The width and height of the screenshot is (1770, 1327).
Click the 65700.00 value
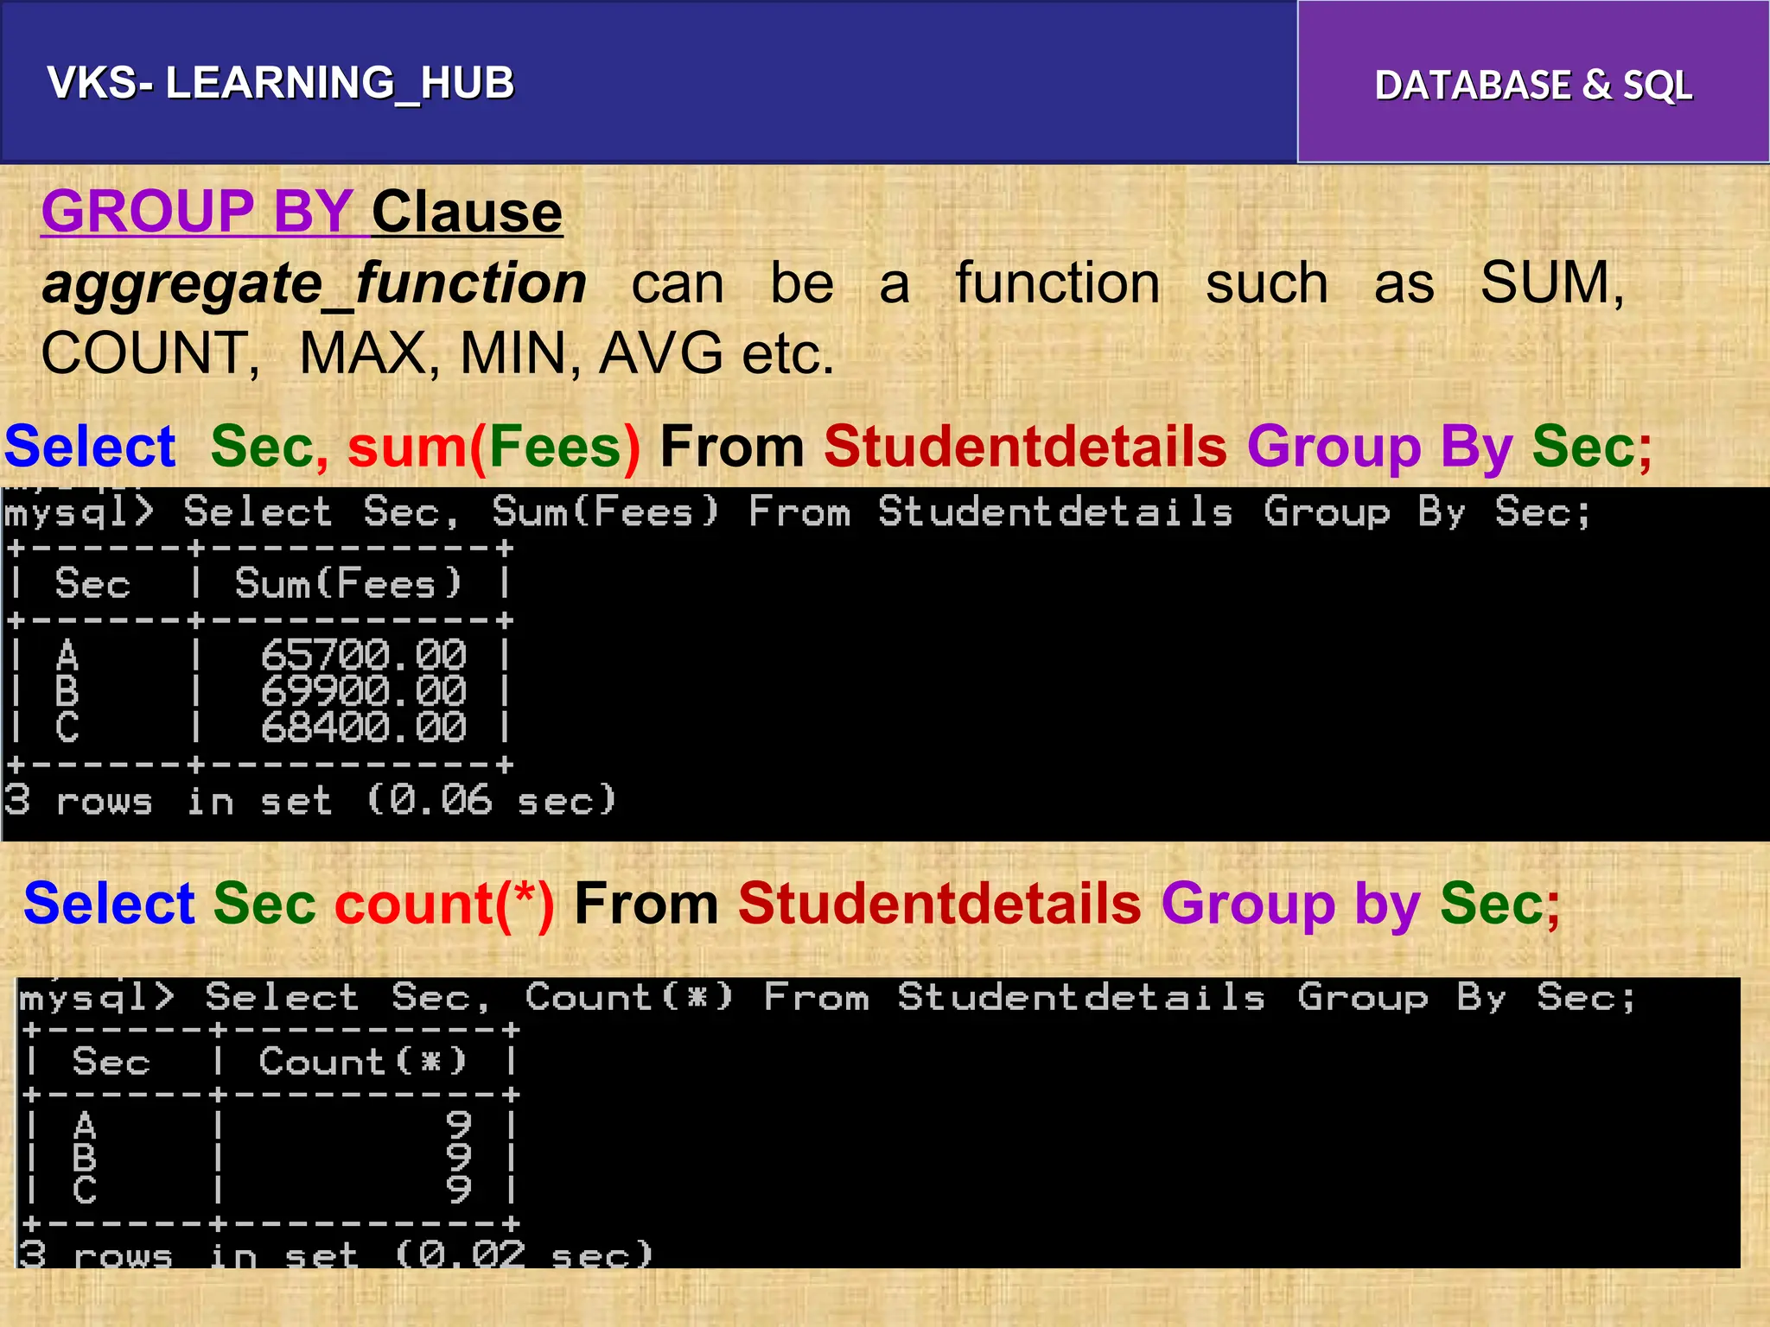tap(364, 655)
